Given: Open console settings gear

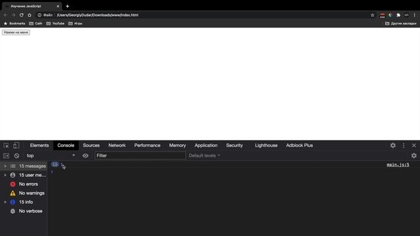Looking at the screenshot, I should (x=414, y=155).
